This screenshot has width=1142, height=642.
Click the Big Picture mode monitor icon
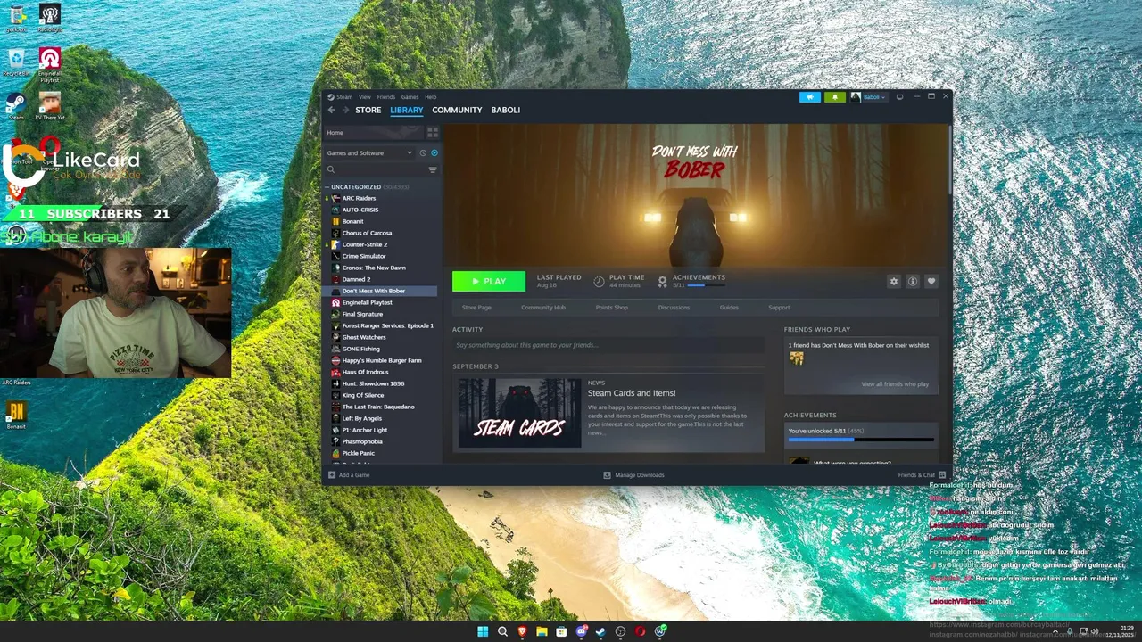click(x=899, y=96)
